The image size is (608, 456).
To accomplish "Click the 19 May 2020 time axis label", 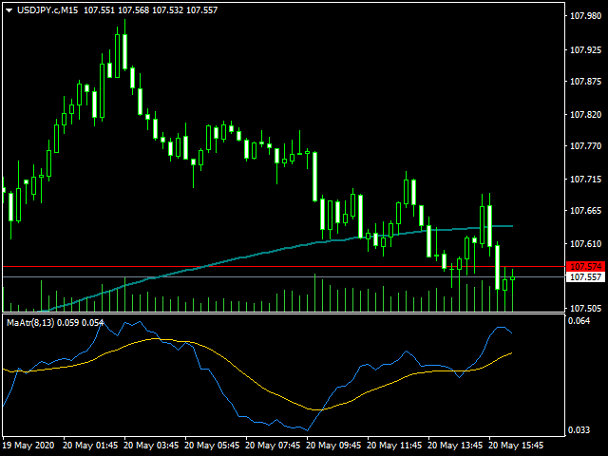I will (x=28, y=446).
